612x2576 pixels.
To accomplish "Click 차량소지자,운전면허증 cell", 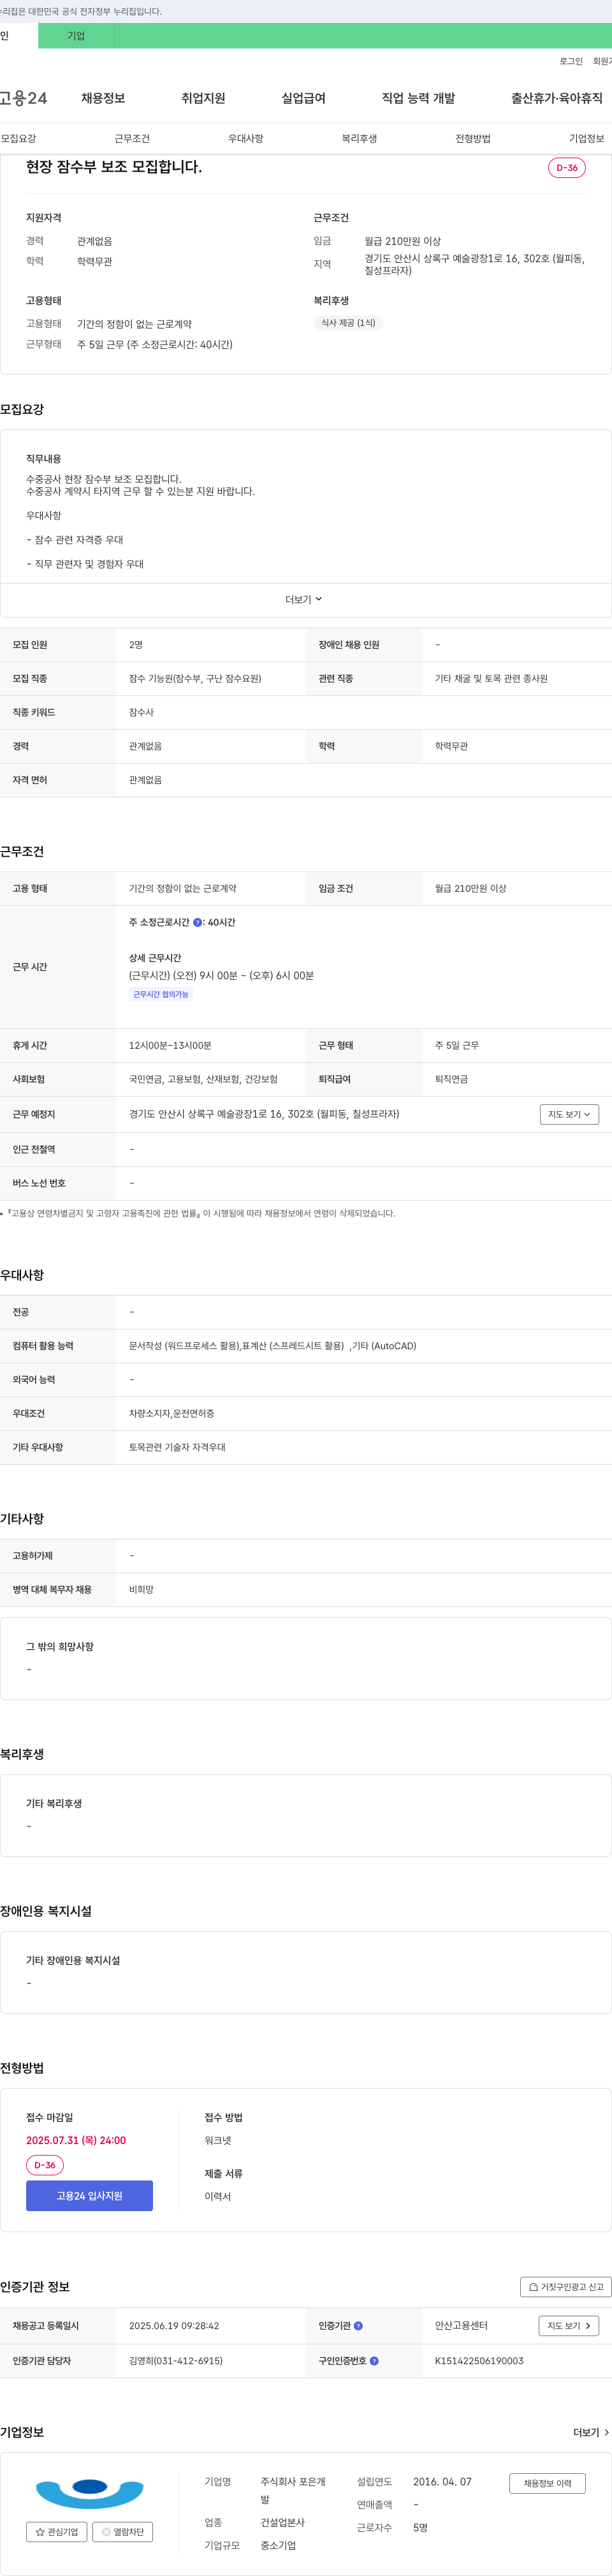I will coord(171,1414).
